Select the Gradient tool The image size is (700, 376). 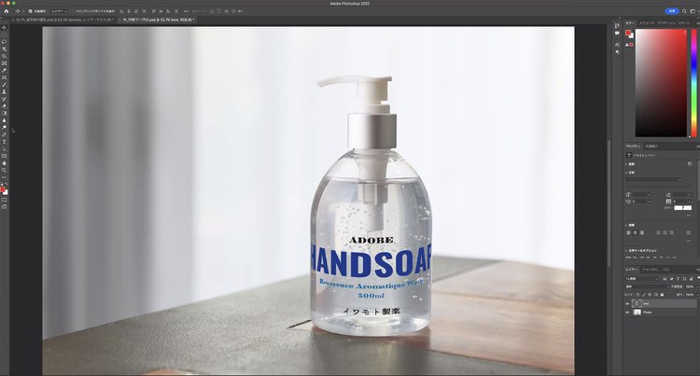pyautogui.click(x=5, y=113)
